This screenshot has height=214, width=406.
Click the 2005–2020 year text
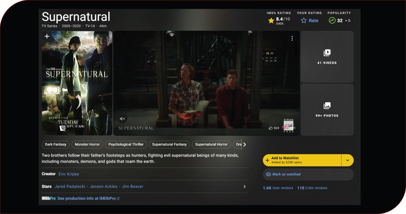71,26
